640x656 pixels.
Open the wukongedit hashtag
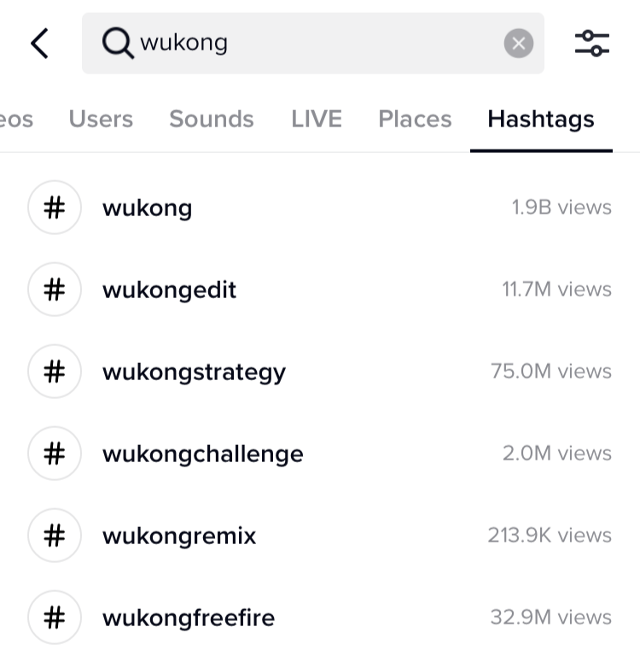(x=320, y=290)
